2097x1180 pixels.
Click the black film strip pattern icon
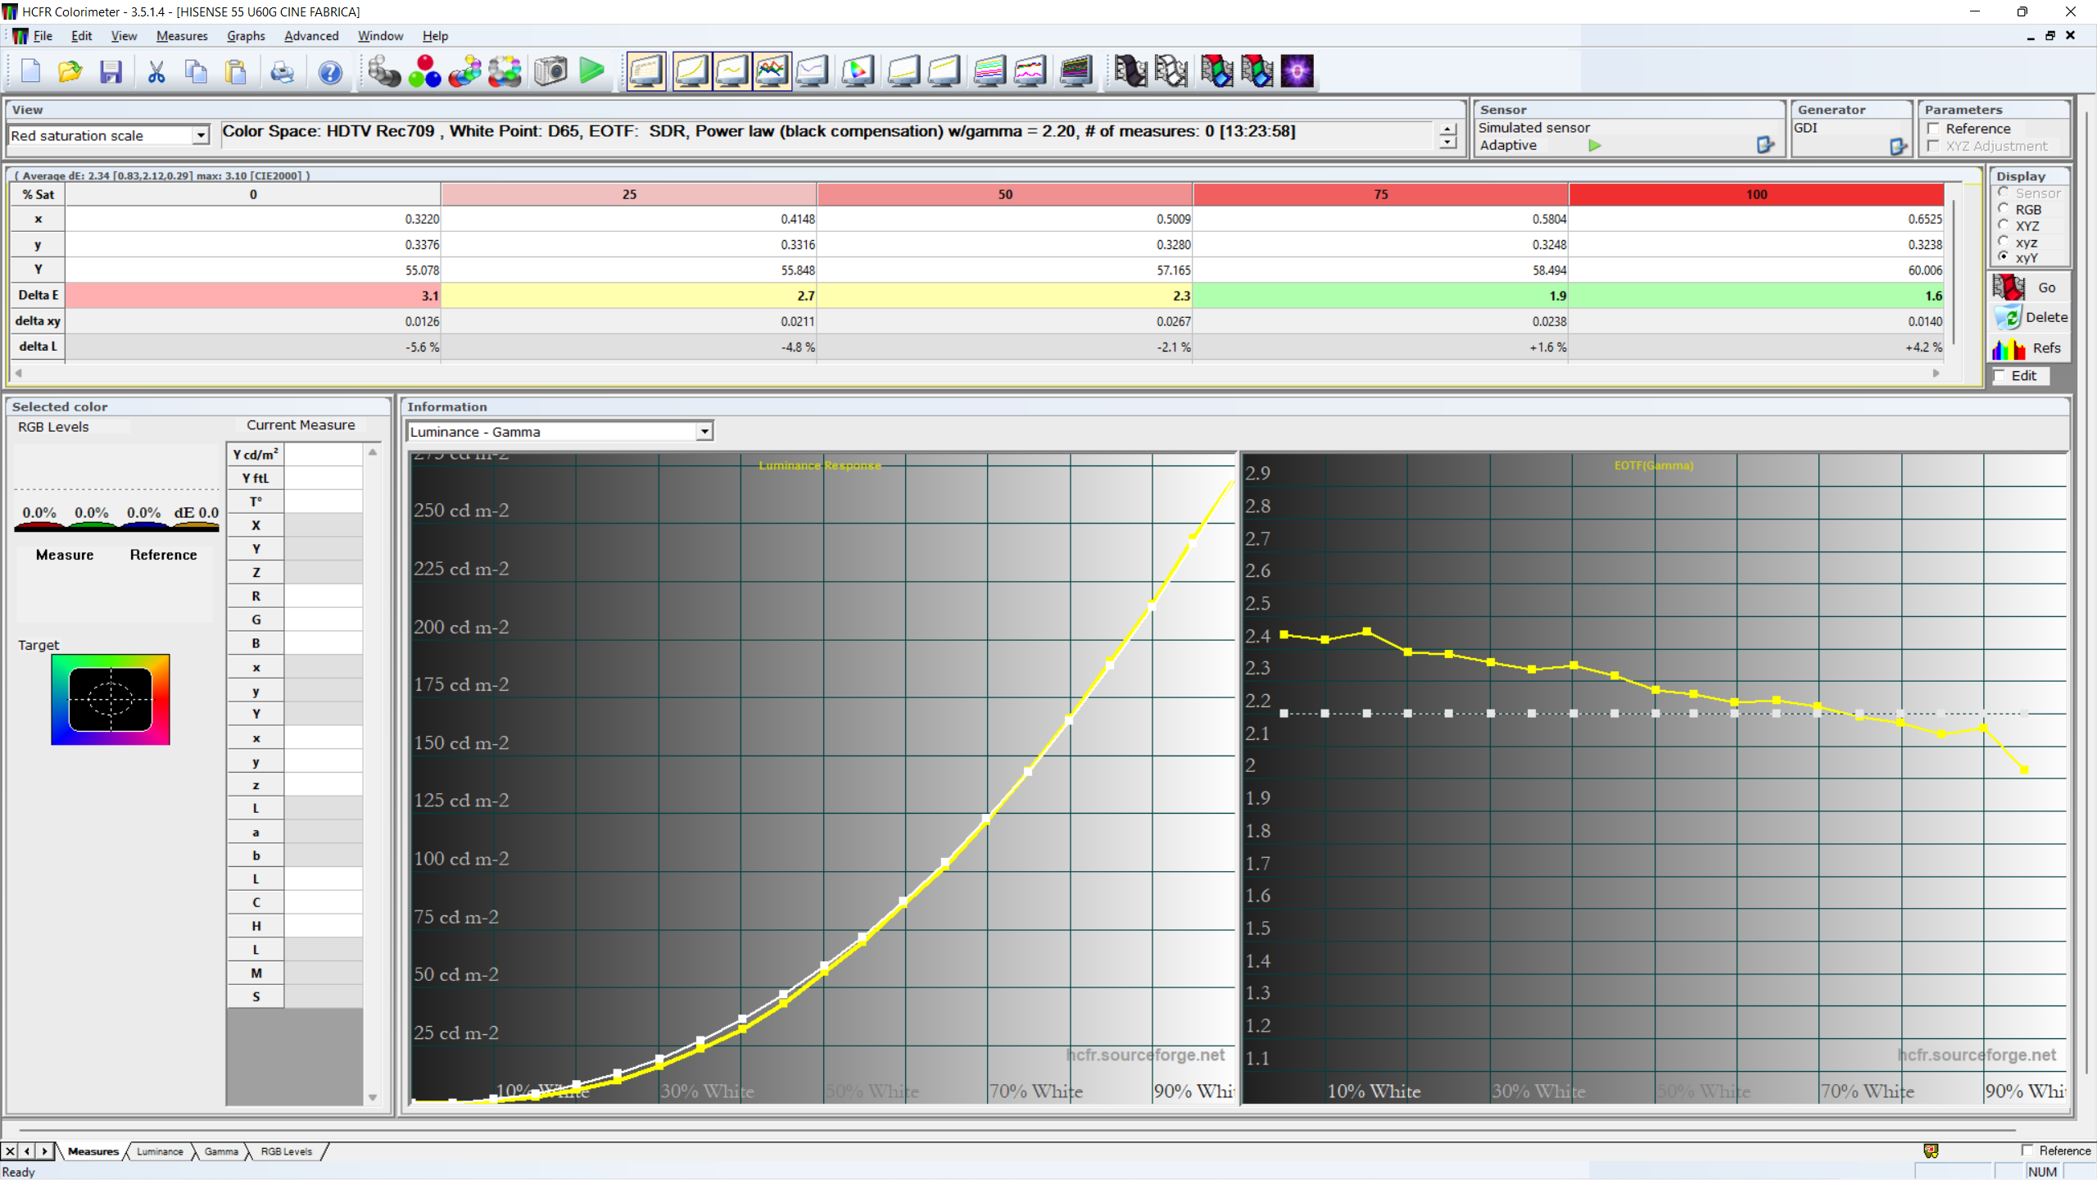click(1130, 71)
